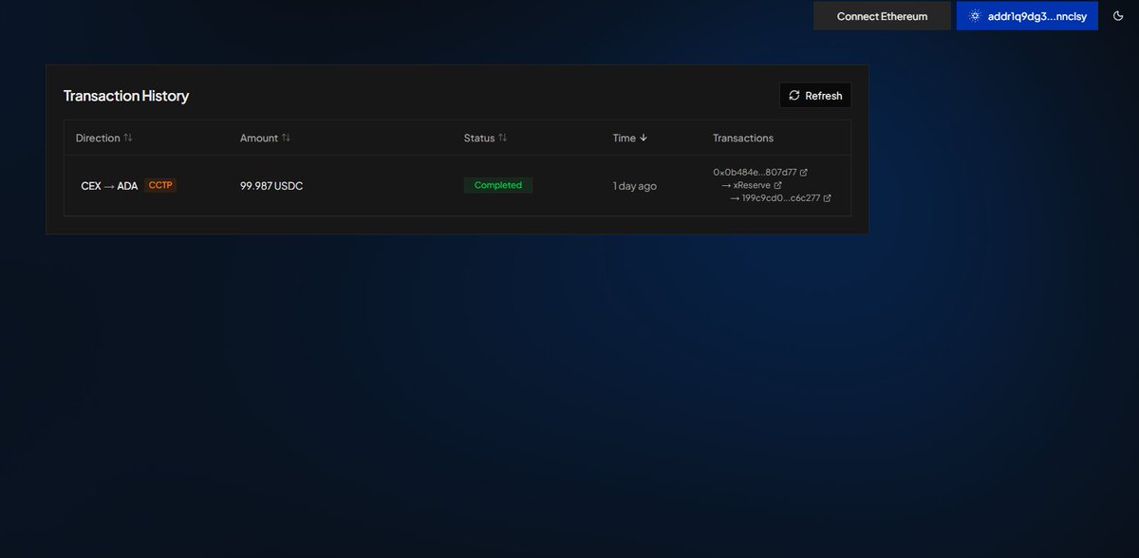Screen dimensions: 1139x558
Task: Sort table by Amount column
Action: point(265,138)
